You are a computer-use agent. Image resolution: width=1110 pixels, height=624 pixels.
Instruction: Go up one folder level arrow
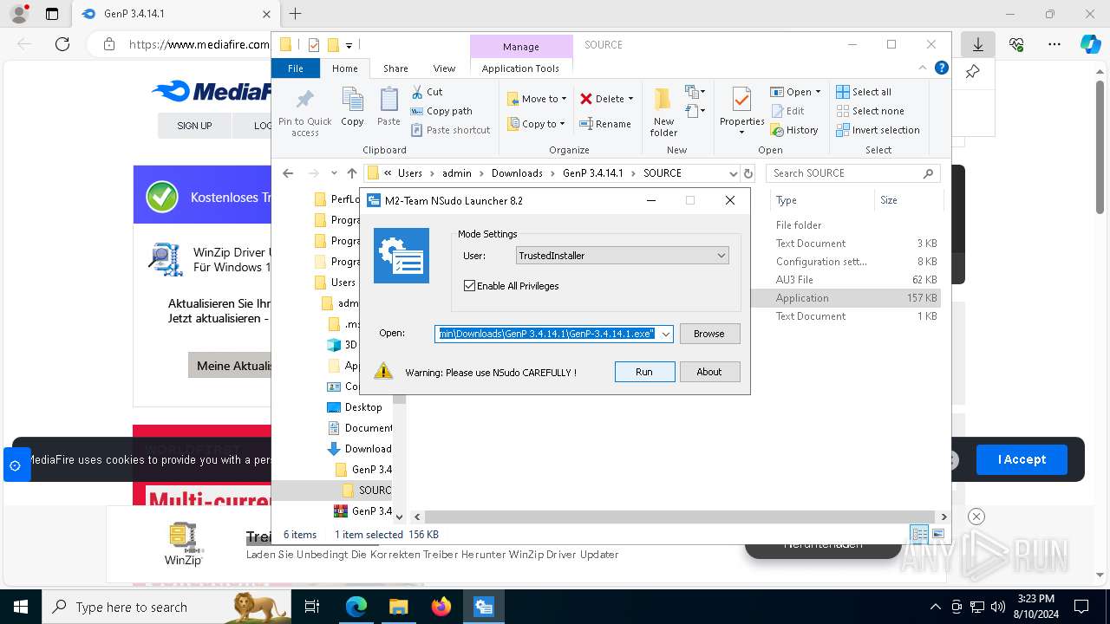(x=351, y=173)
